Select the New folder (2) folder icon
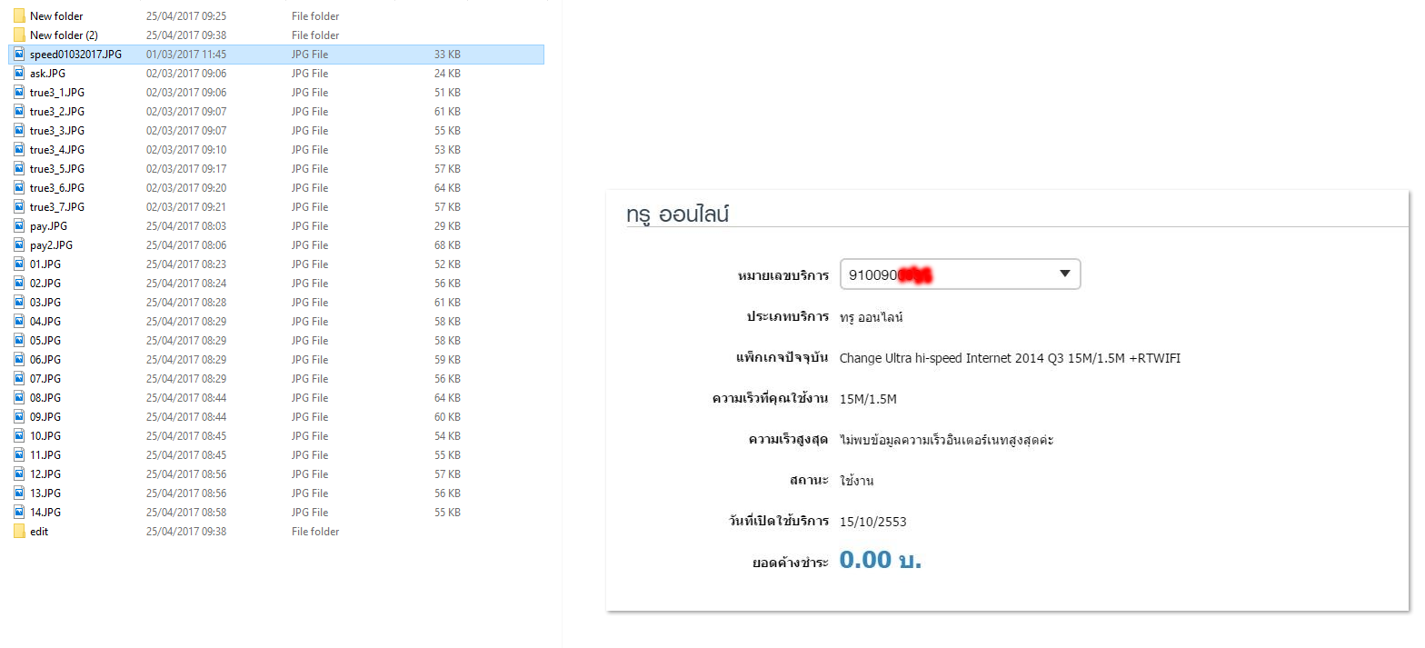The image size is (1425, 648). (19, 35)
